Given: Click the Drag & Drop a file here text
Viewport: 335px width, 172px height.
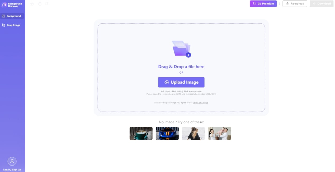Looking at the screenshot, I should pyautogui.click(x=181, y=67).
